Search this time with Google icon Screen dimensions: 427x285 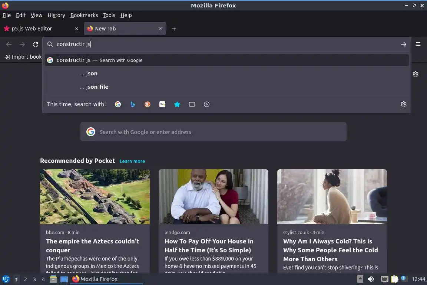(x=117, y=104)
